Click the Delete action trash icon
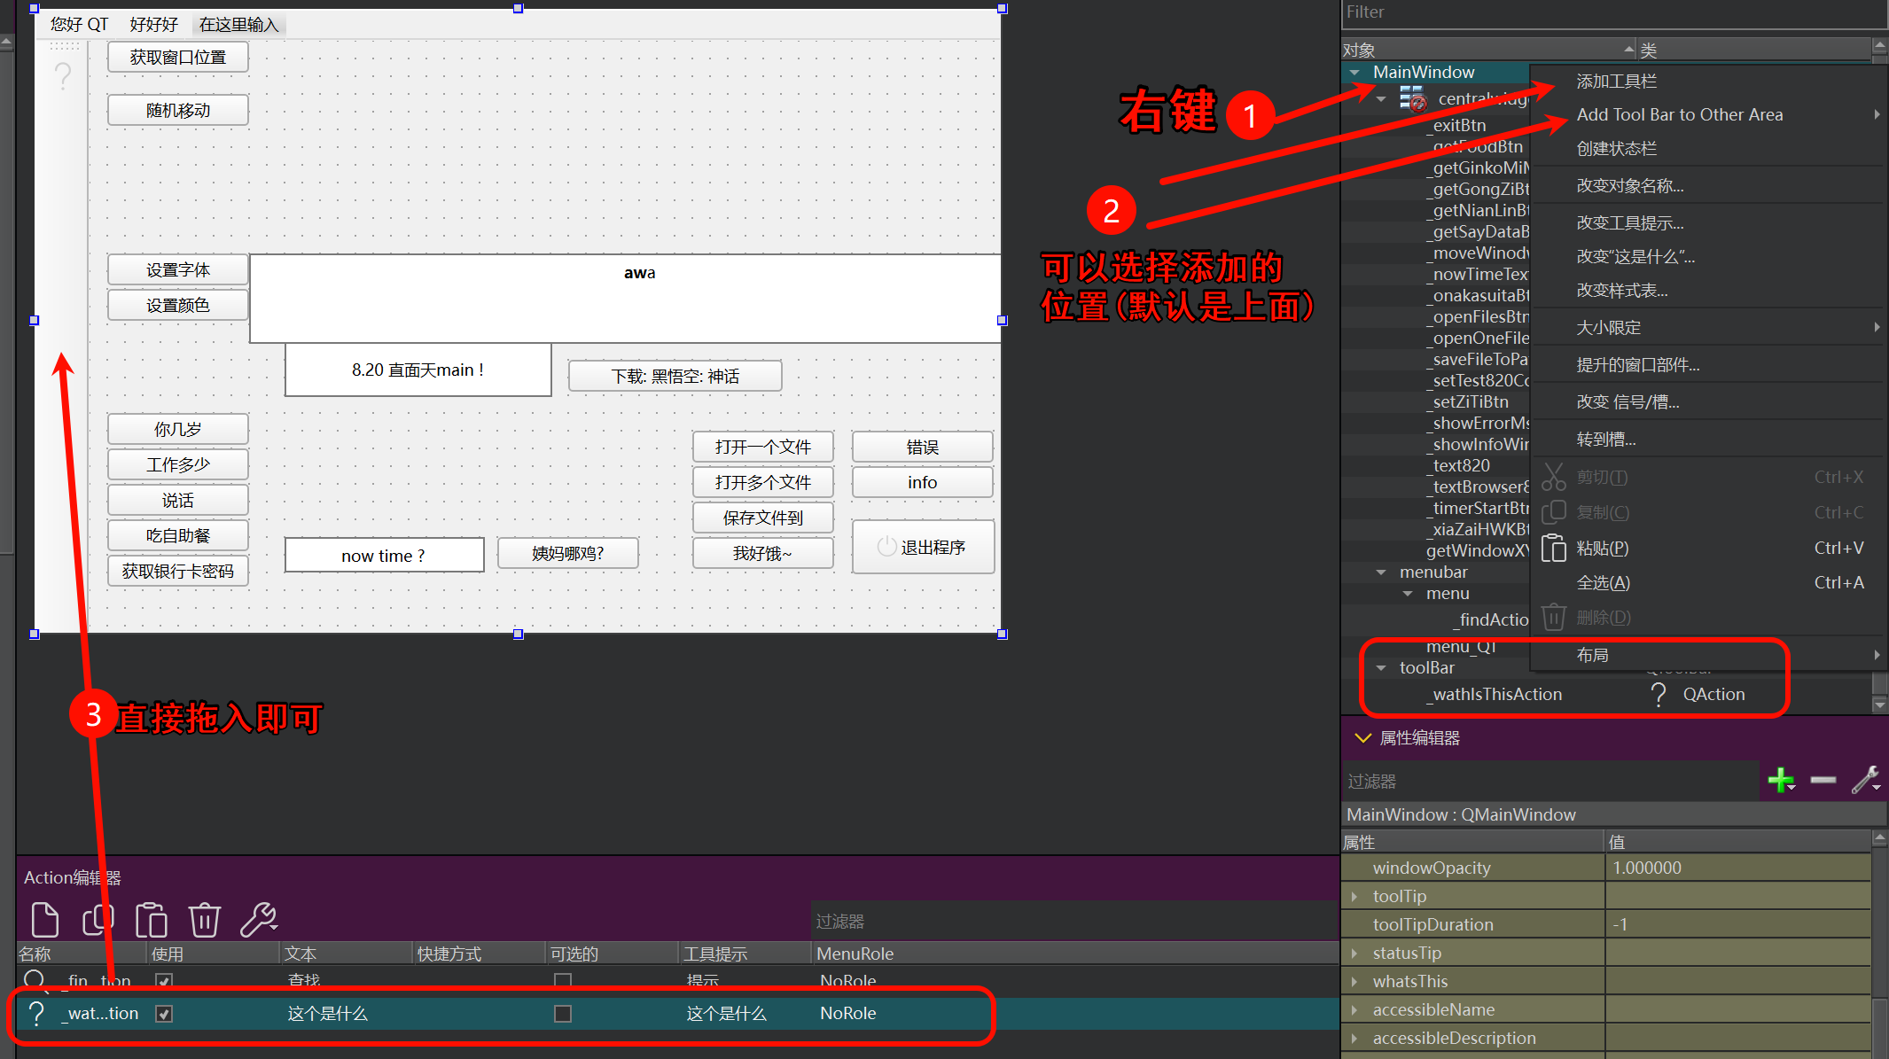 [x=205, y=919]
